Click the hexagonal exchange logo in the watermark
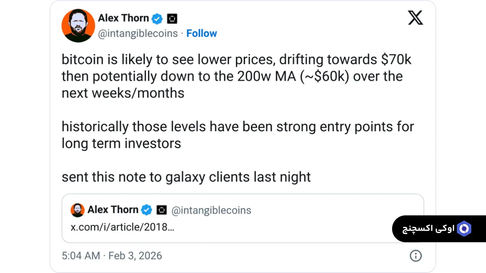The image size is (486, 273). click(x=464, y=229)
